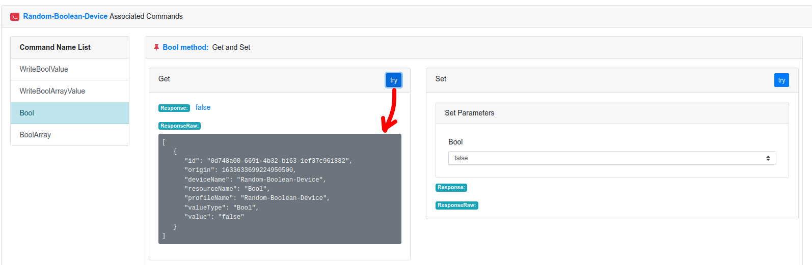
Task: Click the "profileName" line in raw JSON
Action: pos(257,198)
